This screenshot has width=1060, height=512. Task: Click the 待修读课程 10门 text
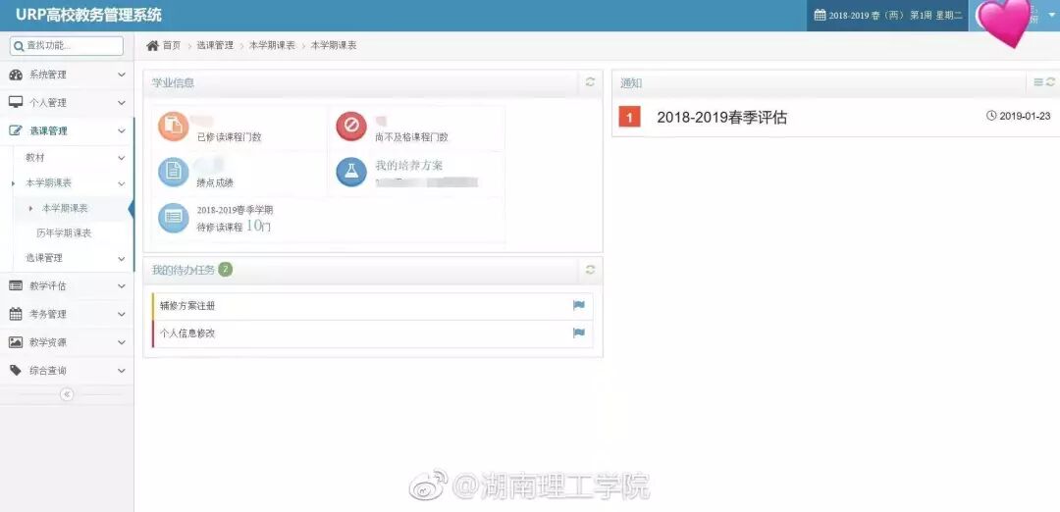(x=234, y=227)
